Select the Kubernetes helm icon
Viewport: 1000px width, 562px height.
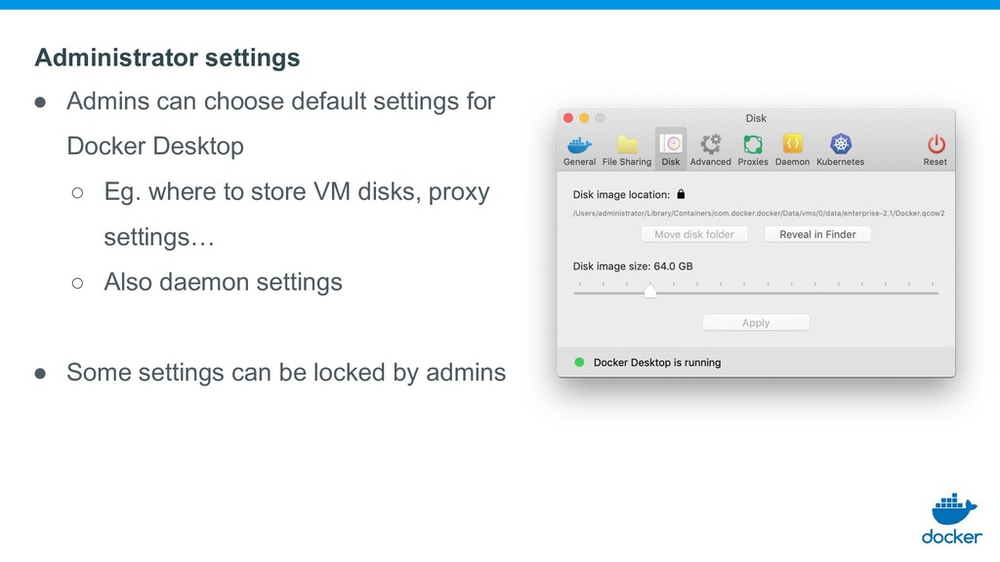[841, 144]
